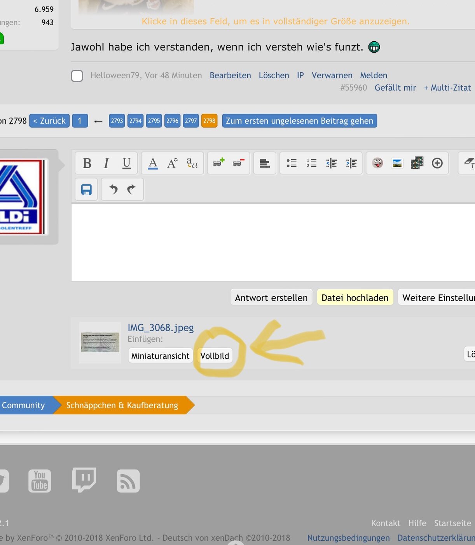The height and width of the screenshot is (545, 475).
Task: Select current page 2798
Action: pos(209,121)
